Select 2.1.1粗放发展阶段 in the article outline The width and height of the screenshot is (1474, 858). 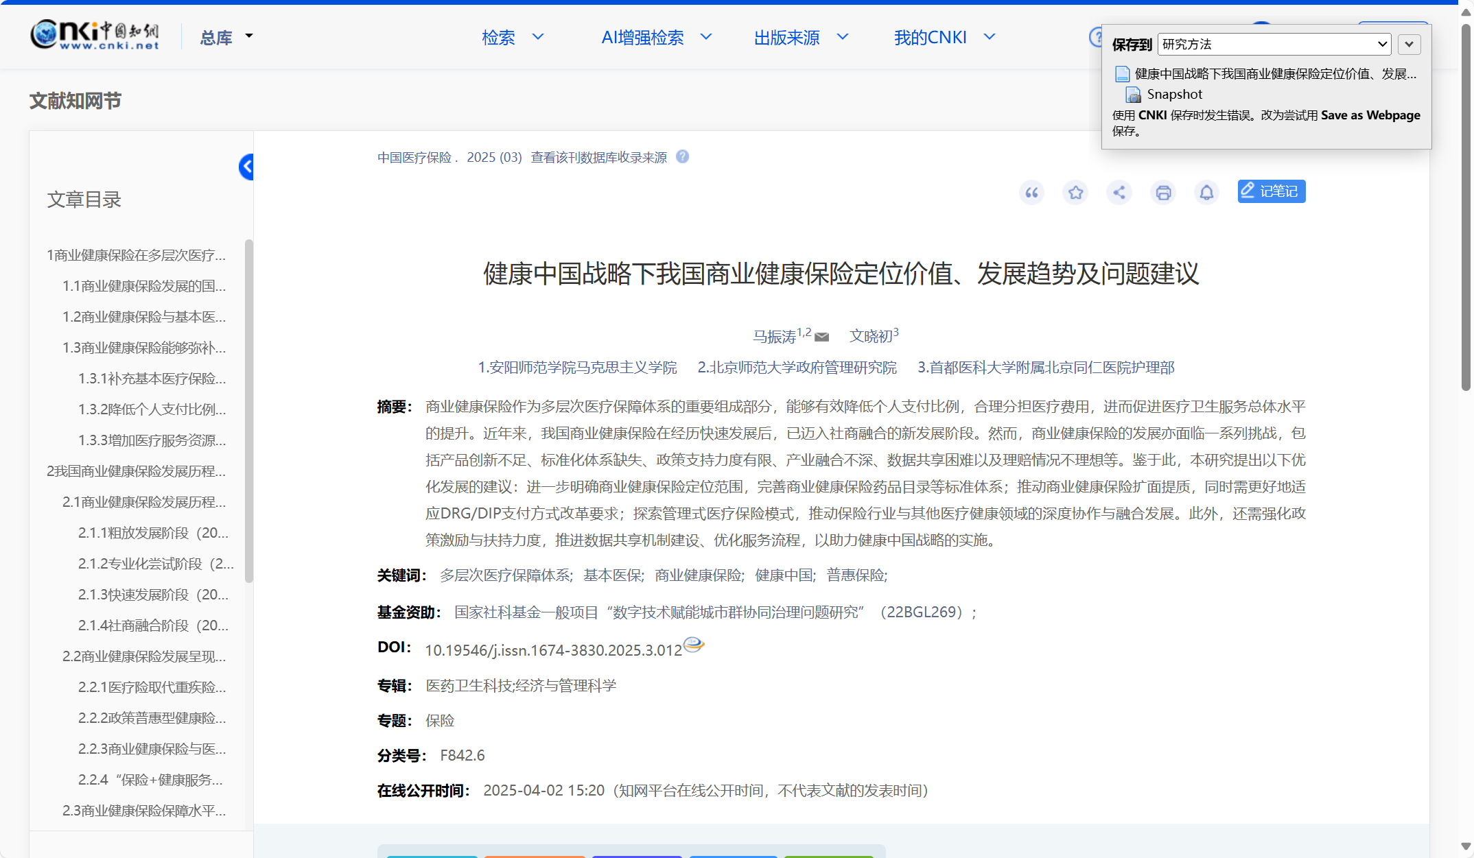coord(153,533)
